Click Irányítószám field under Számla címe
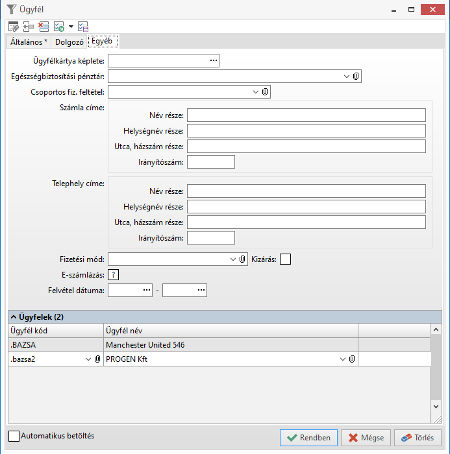Screen dimensions: 450x454 (x=211, y=162)
